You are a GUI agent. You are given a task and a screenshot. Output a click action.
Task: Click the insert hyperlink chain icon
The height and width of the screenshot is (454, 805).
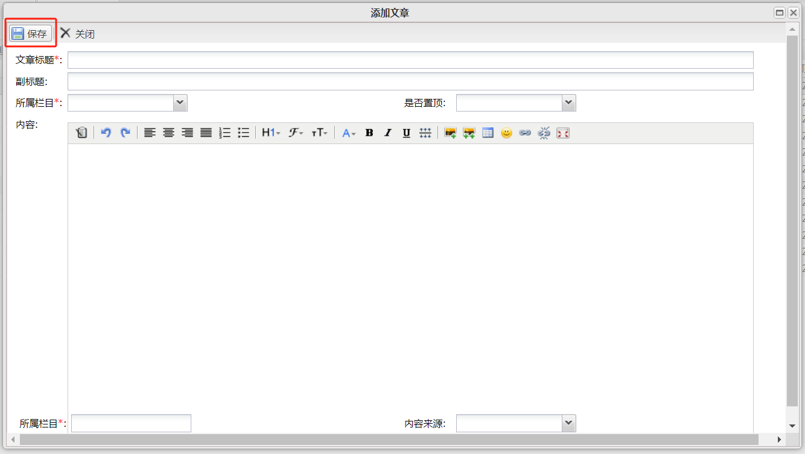coord(525,133)
